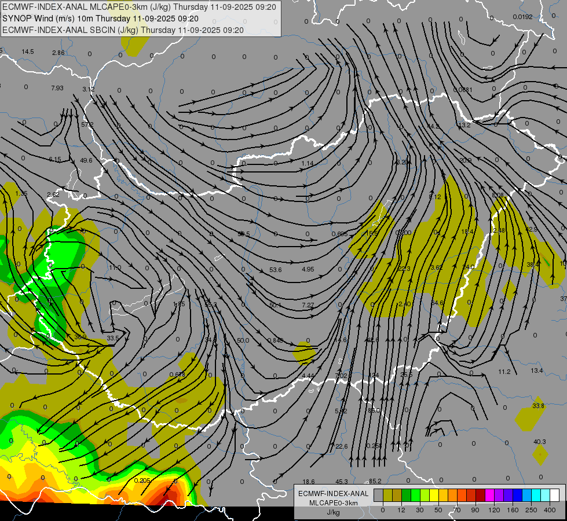The image size is (567, 521).
Task: Click the map value 53.6
Action: pyautogui.click(x=276, y=270)
